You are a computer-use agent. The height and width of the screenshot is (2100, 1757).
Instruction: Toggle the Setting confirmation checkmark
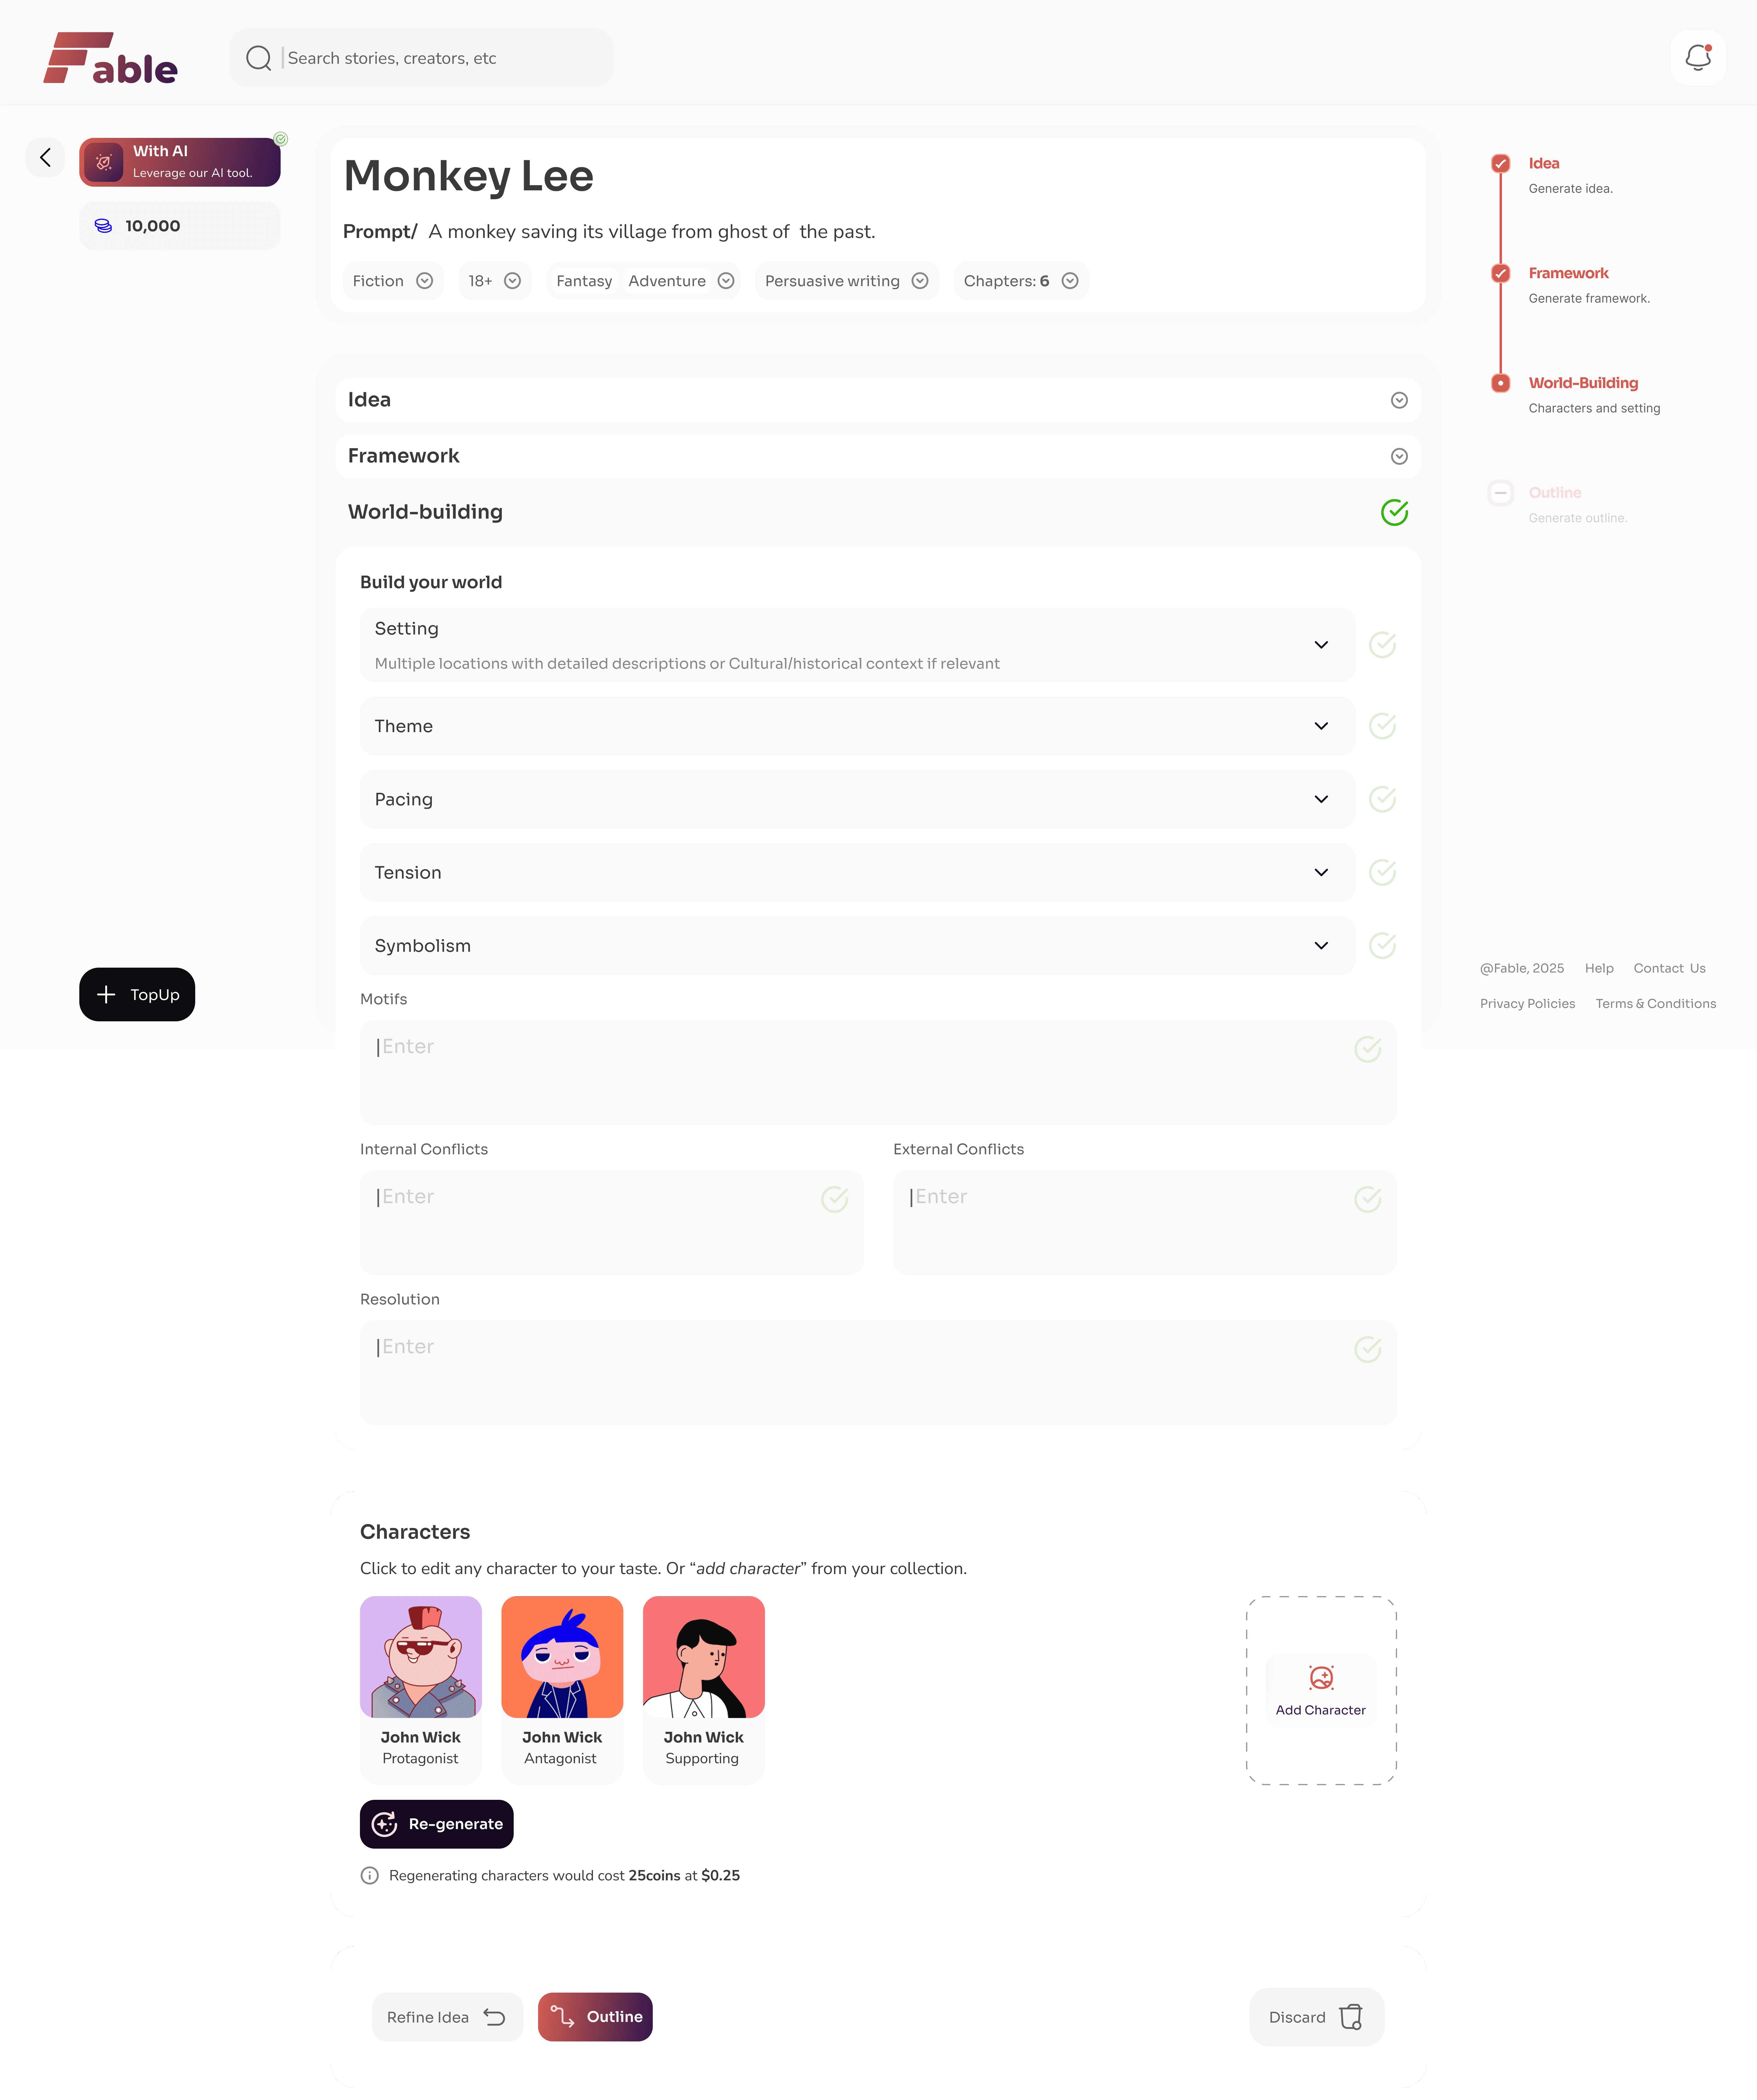pyautogui.click(x=1382, y=645)
